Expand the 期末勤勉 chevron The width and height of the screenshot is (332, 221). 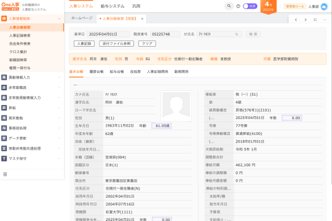pos(59,118)
